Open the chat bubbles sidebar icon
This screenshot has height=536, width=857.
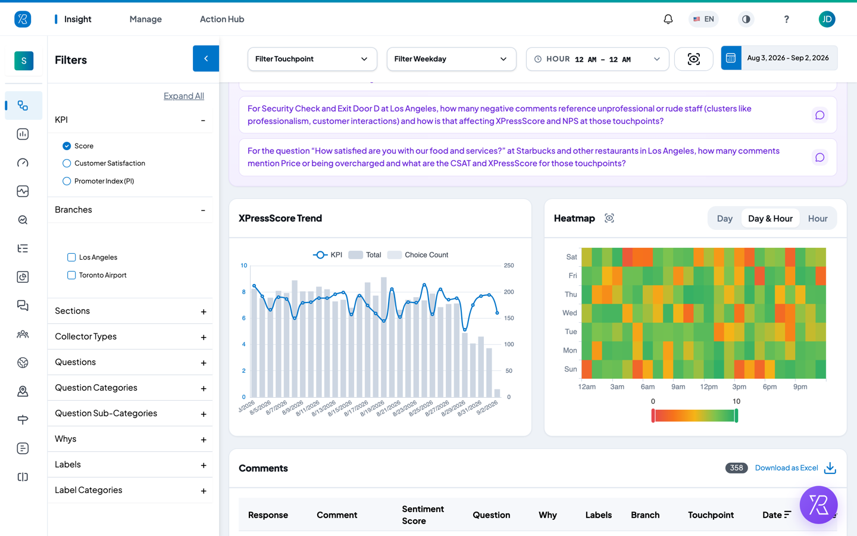pos(23,306)
